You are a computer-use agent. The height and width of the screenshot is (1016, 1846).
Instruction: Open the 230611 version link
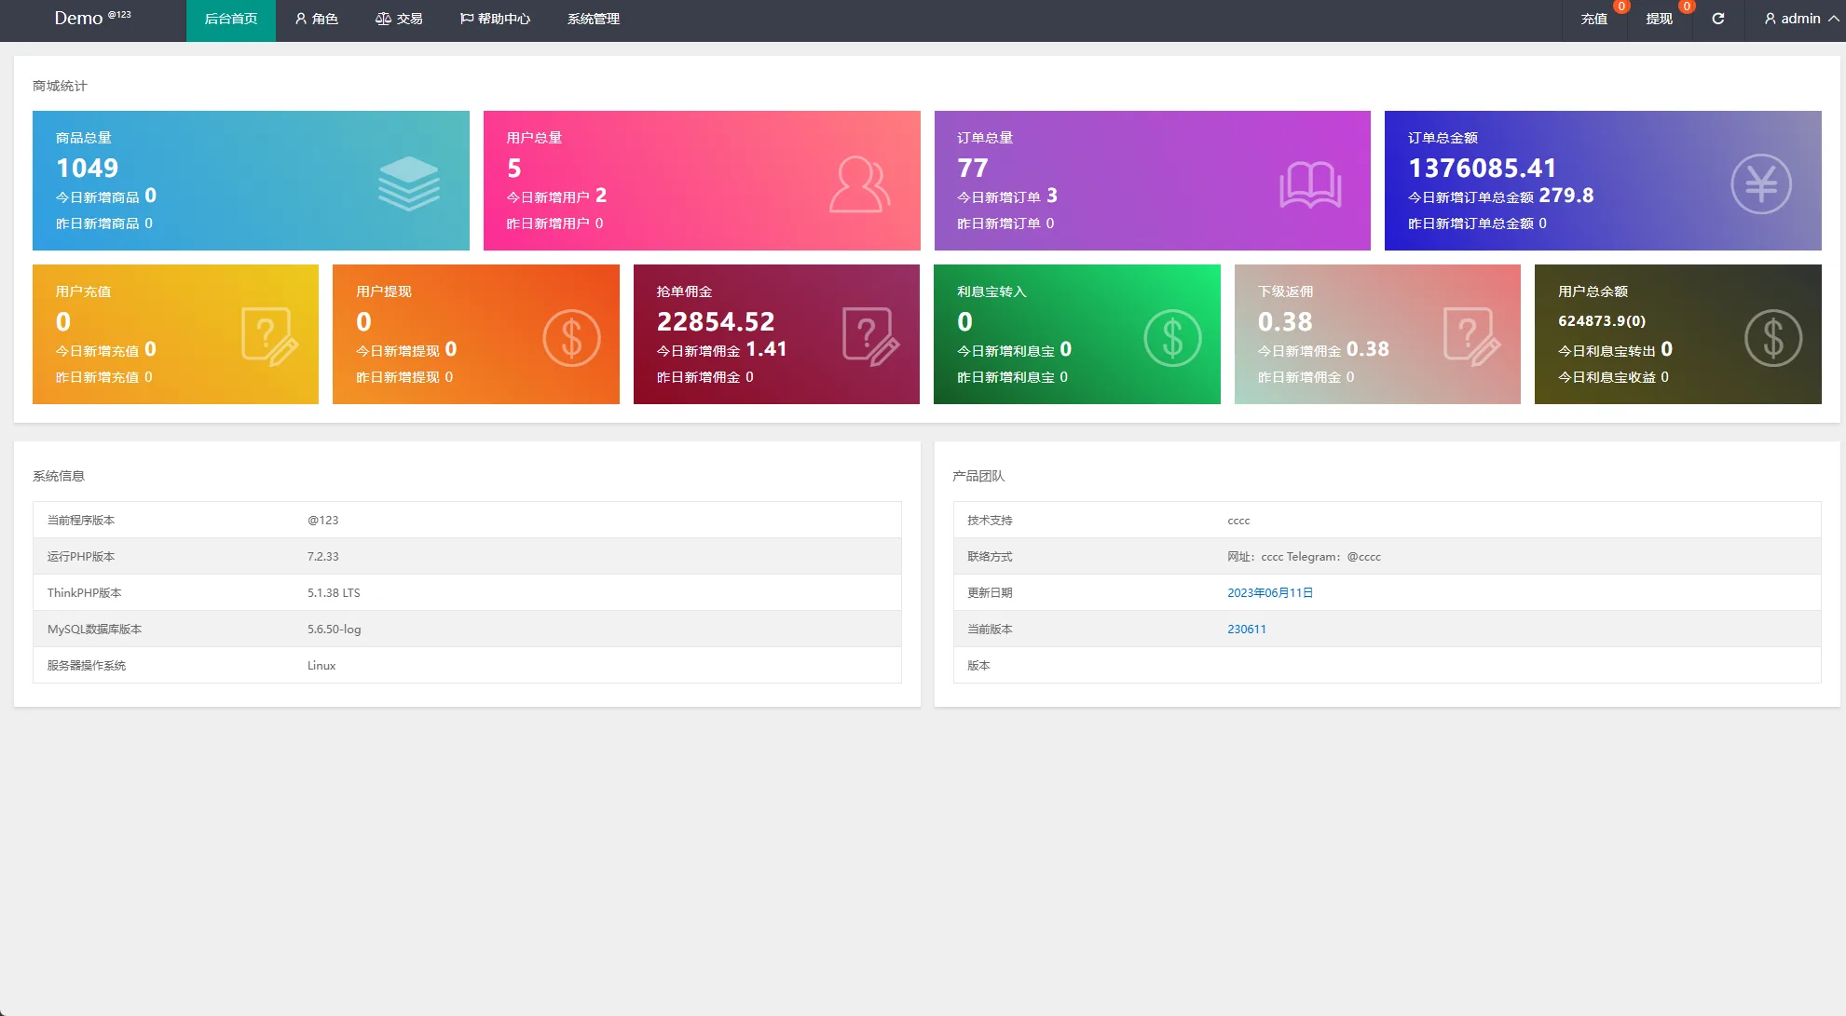point(1246,630)
